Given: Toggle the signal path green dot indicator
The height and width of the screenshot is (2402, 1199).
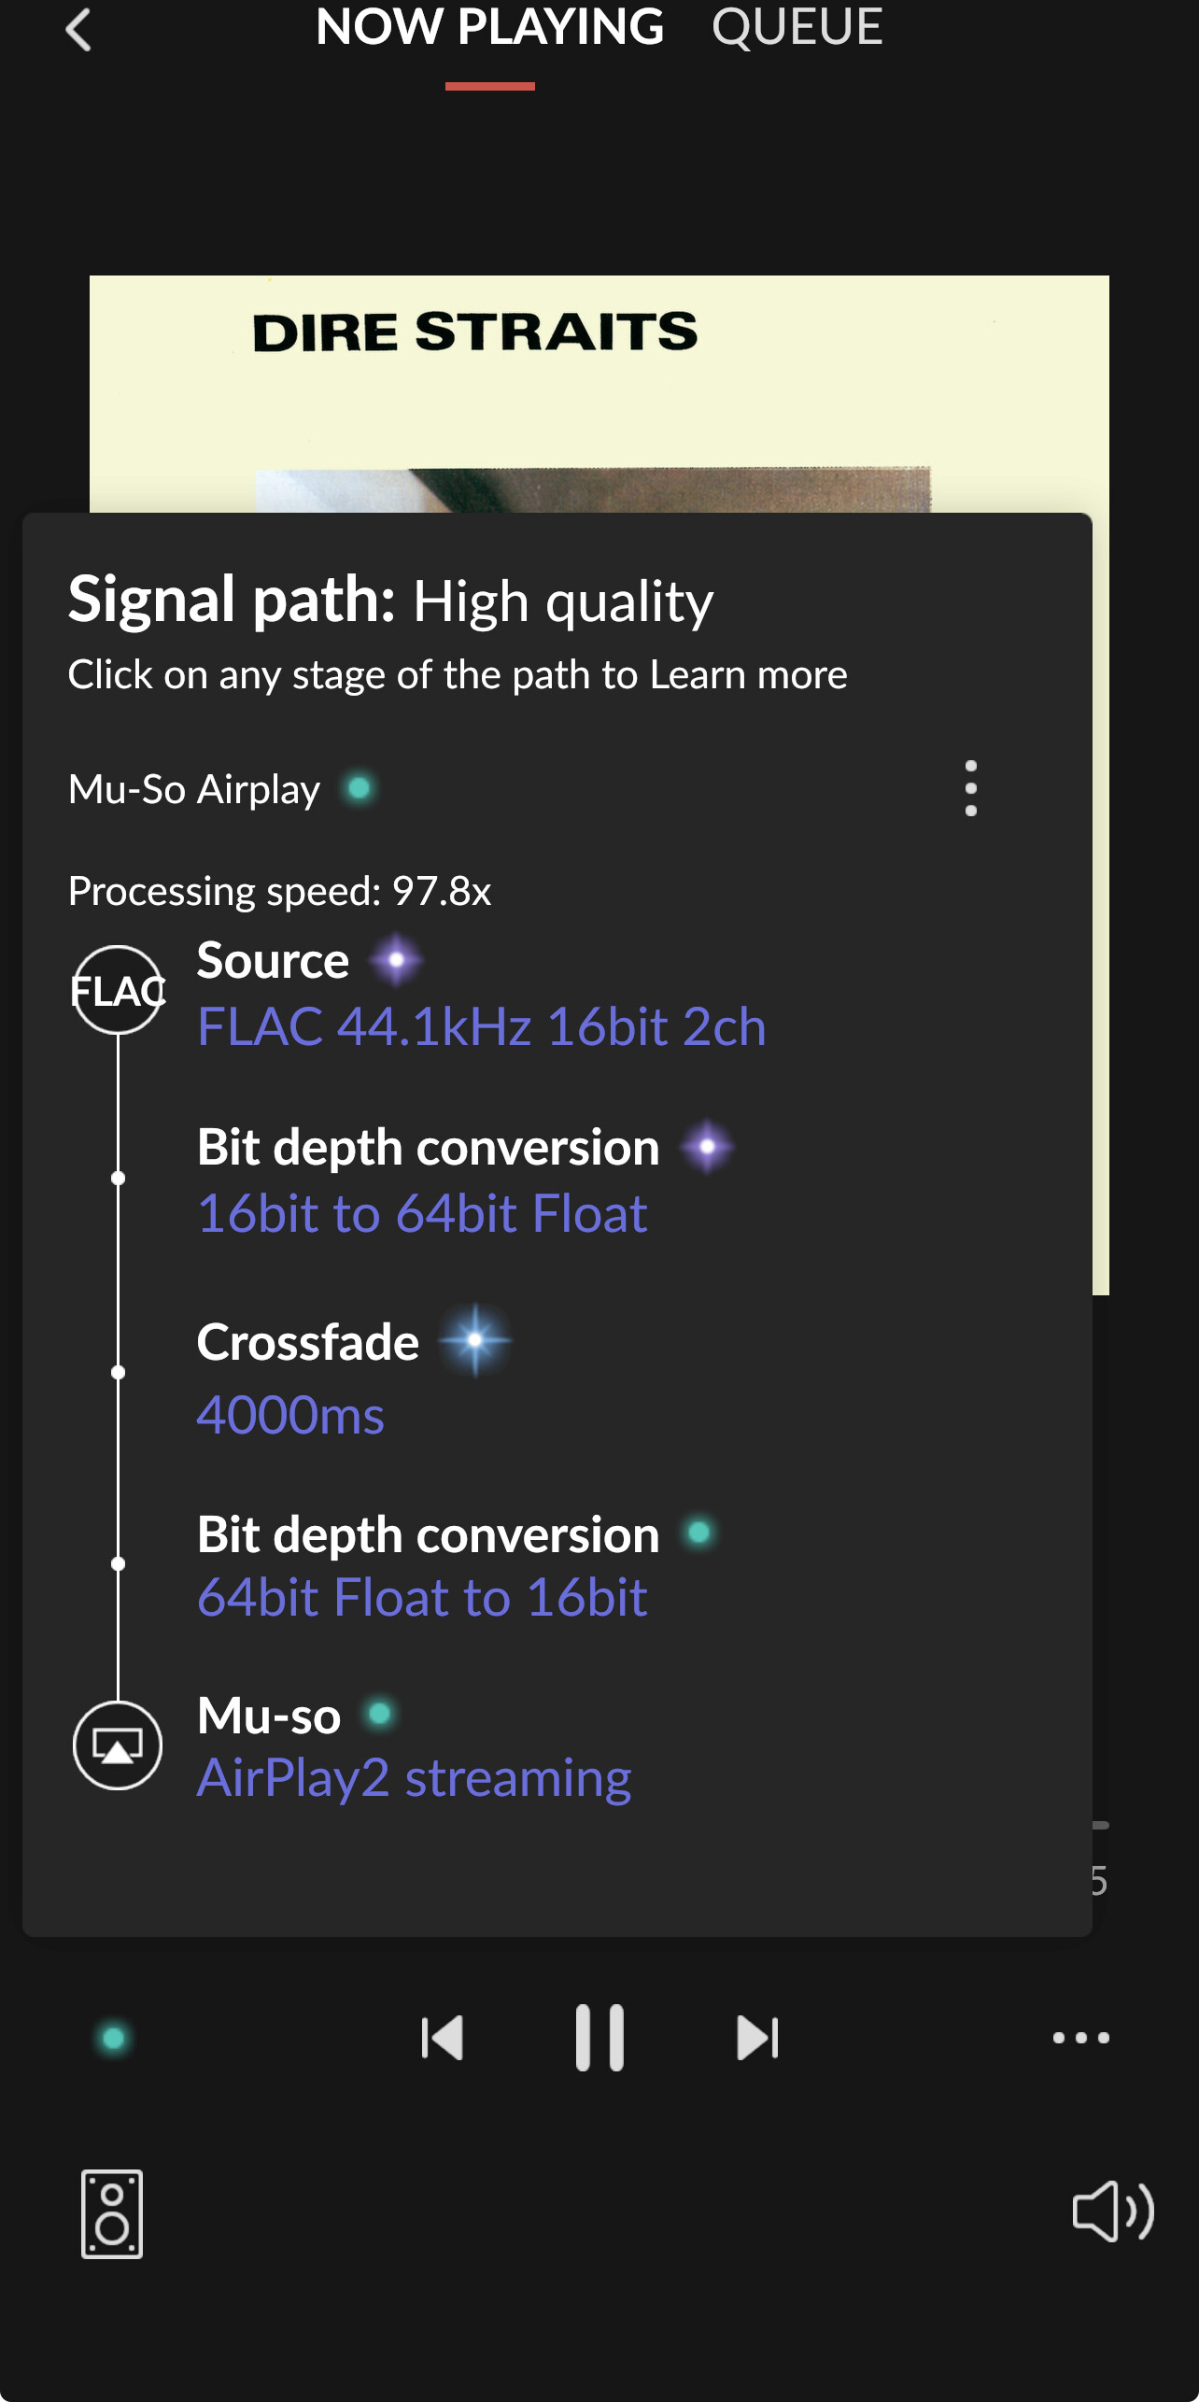Looking at the screenshot, I should pos(114,2038).
